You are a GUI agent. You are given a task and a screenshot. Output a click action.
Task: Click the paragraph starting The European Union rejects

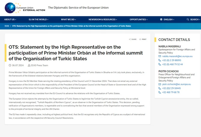(x=76, y=104)
